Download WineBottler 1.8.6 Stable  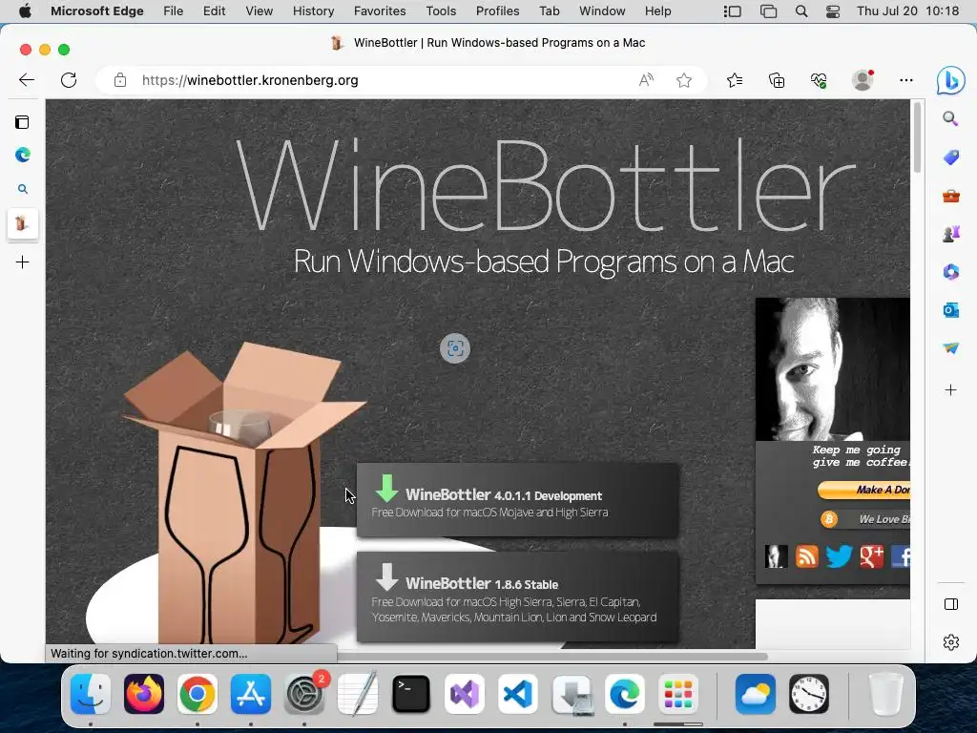pyautogui.click(x=518, y=597)
